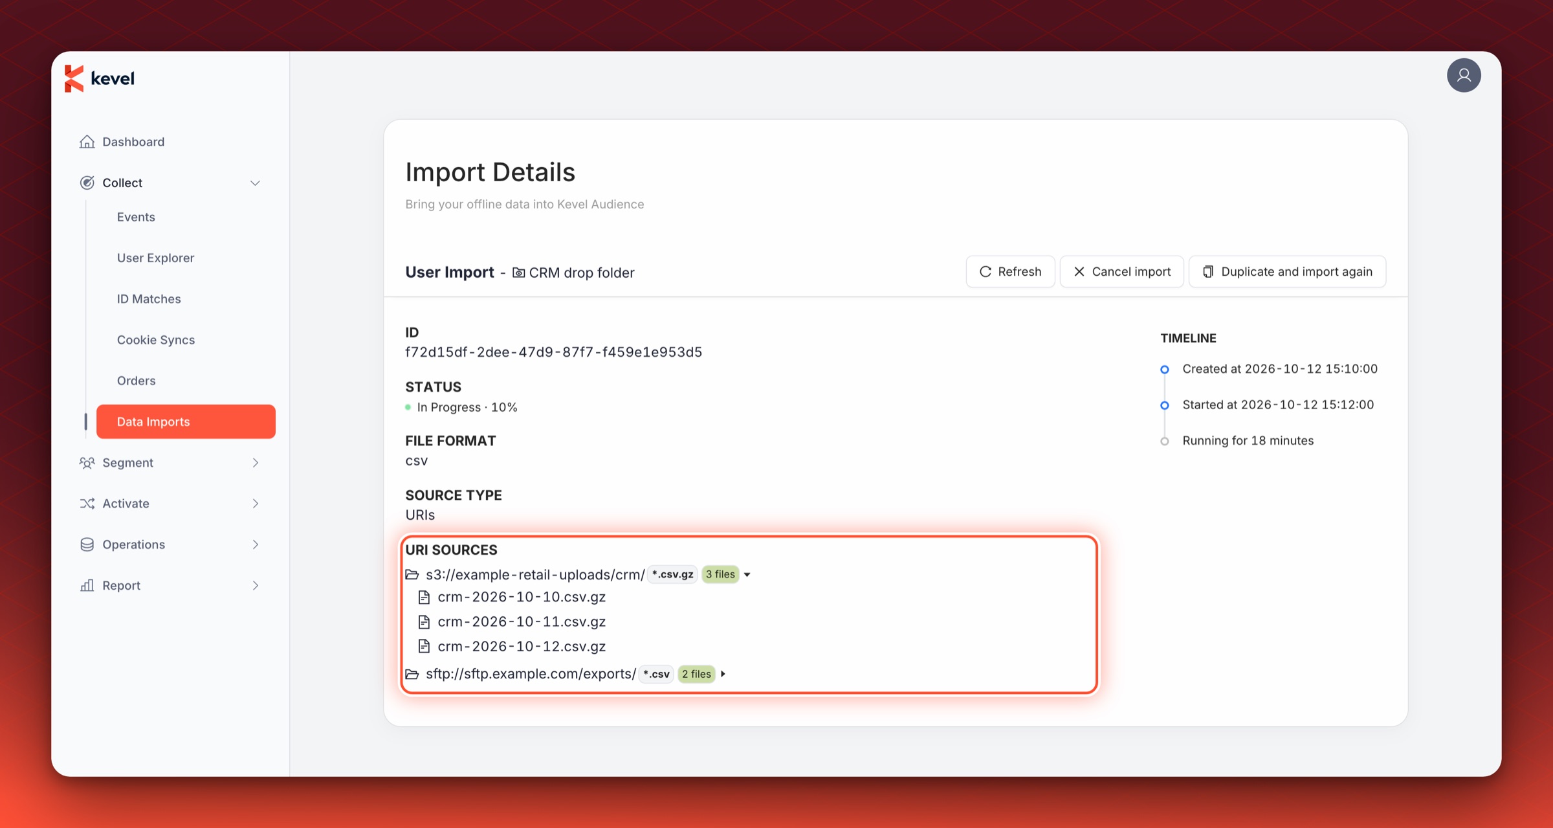1553x828 pixels.
Task: Select the import ID f72d15df text
Action: click(553, 352)
